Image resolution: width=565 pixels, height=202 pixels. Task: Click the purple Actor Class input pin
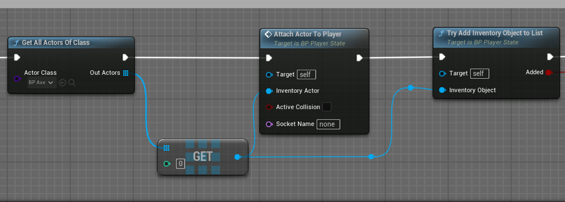[x=17, y=79]
